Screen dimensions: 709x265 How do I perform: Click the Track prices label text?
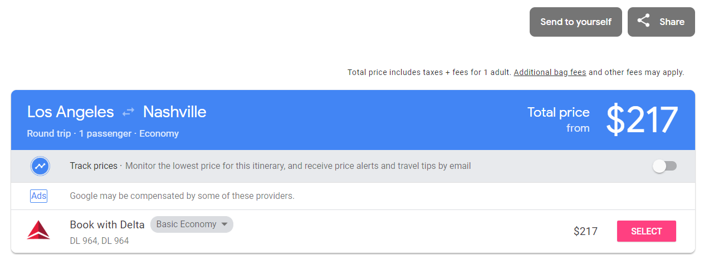tap(94, 166)
